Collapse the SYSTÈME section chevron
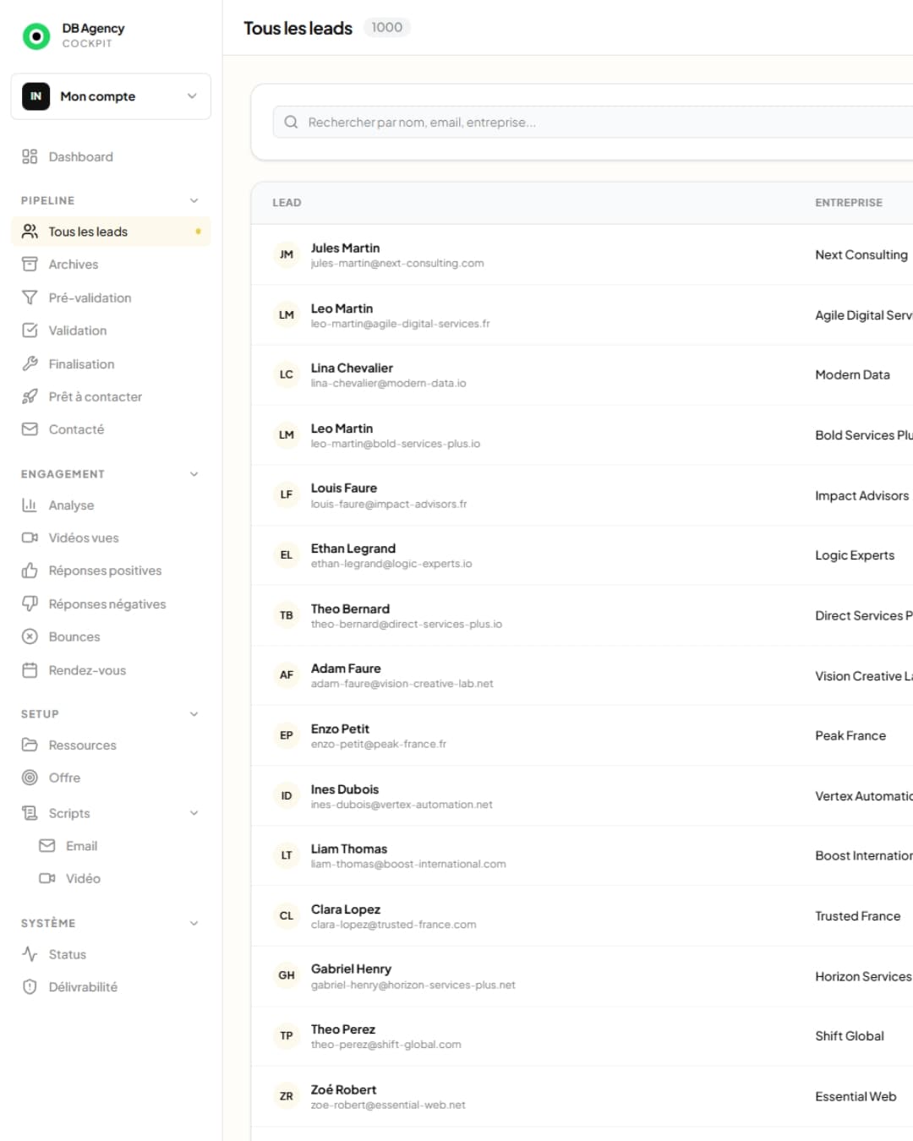913x1141 pixels. (194, 923)
